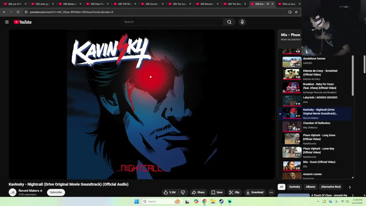
Task: Open more actions three-dot menu
Action: click(x=271, y=192)
